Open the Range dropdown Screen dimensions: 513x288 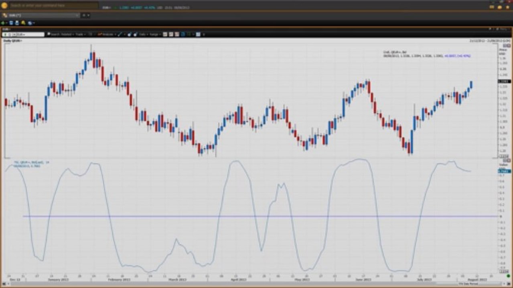point(155,34)
